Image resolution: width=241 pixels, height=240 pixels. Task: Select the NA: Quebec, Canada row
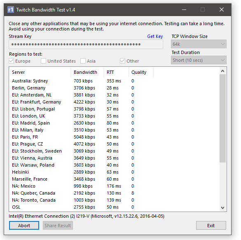click(x=81, y=193)
